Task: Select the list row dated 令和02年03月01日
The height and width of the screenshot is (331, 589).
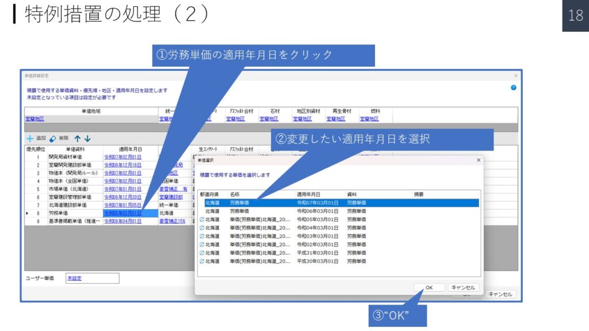Action: pyautogui.click(x=339, y=244)
